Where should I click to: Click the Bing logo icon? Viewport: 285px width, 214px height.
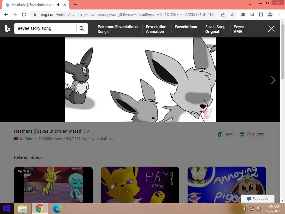pos(8,29)
